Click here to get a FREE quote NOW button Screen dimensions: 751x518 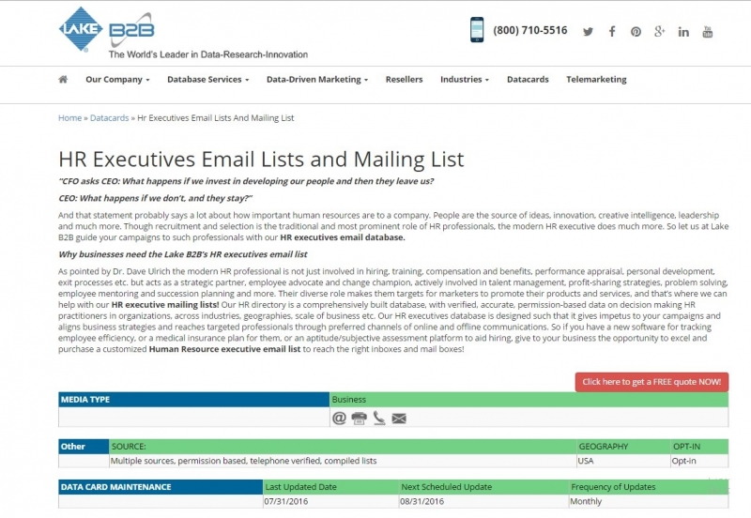click(x=651, y=382)
